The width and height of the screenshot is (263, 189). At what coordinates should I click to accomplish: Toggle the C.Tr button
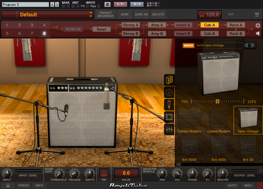120,4
